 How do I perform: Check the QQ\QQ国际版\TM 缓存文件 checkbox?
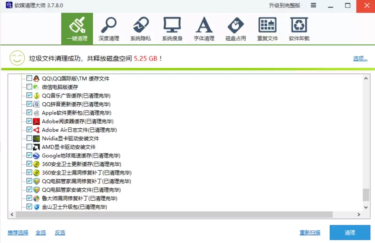[29, 78]
